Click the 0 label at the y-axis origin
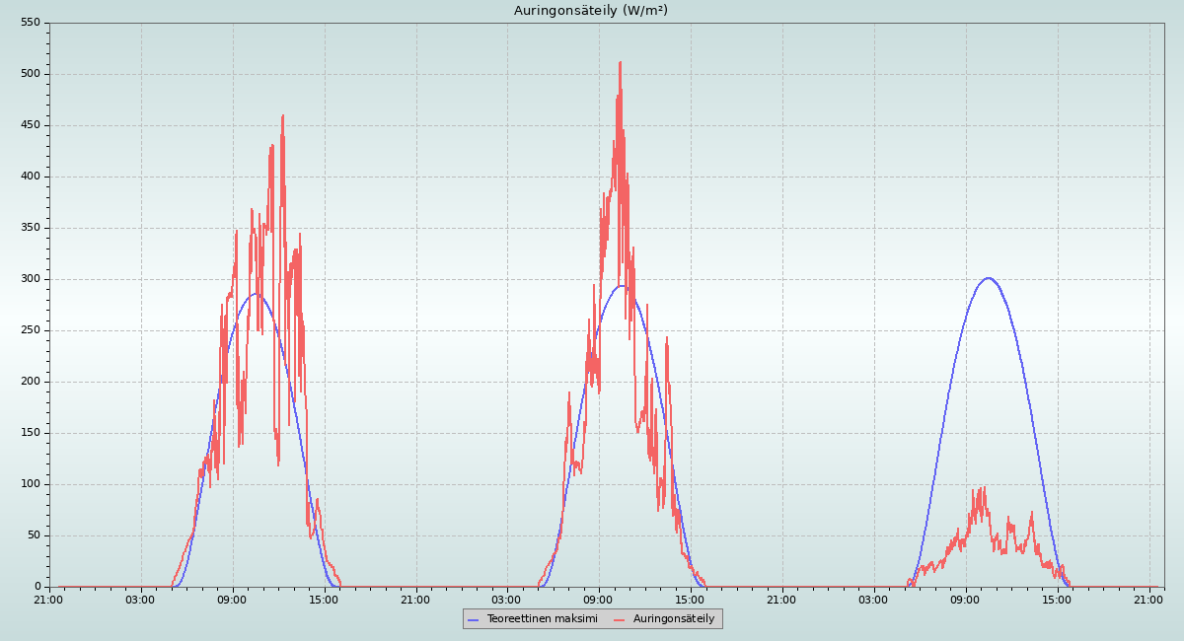This screenshot has height=641, width=1184. 37,587
